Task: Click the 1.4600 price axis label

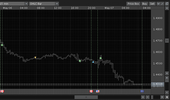Action: 158,52
